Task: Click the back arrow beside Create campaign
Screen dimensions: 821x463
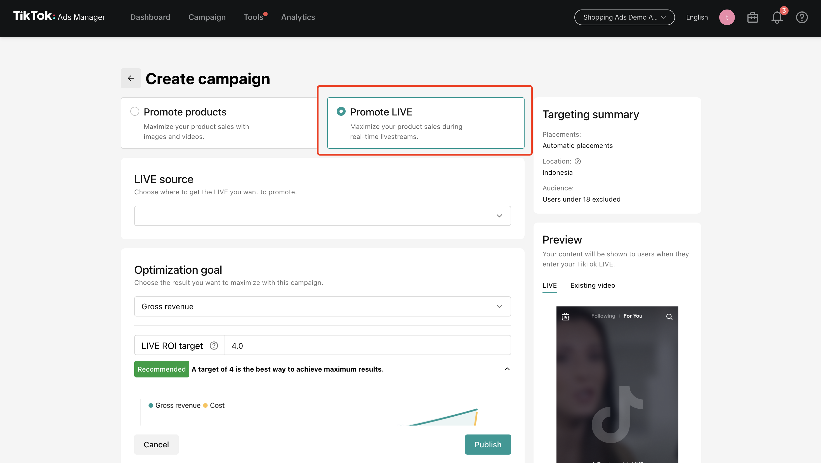Action: point(131,78)
